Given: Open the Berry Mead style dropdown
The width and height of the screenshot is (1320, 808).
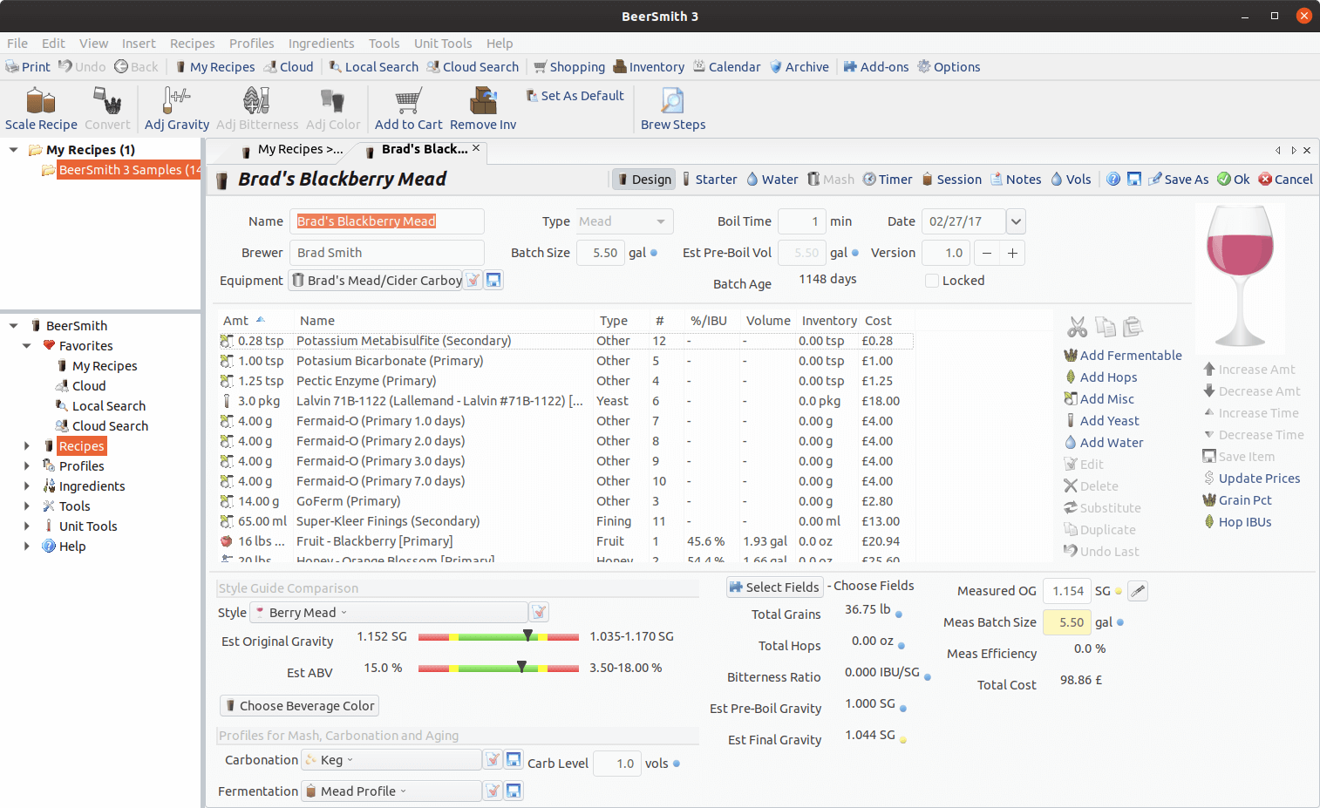Looking at the screenshot, I should 389,612.
